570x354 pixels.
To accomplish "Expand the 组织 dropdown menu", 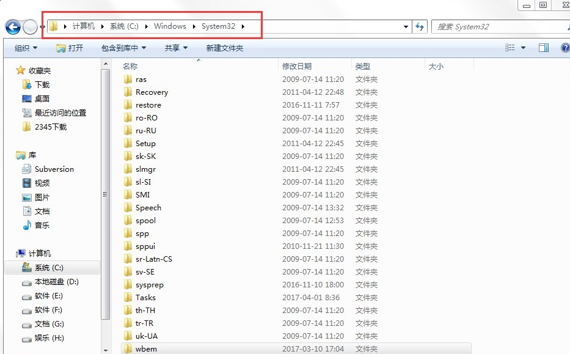I will pos(26,48).
